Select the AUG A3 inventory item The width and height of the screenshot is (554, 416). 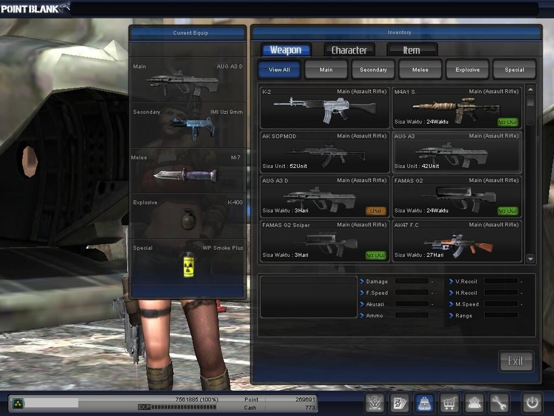(457, 152)
